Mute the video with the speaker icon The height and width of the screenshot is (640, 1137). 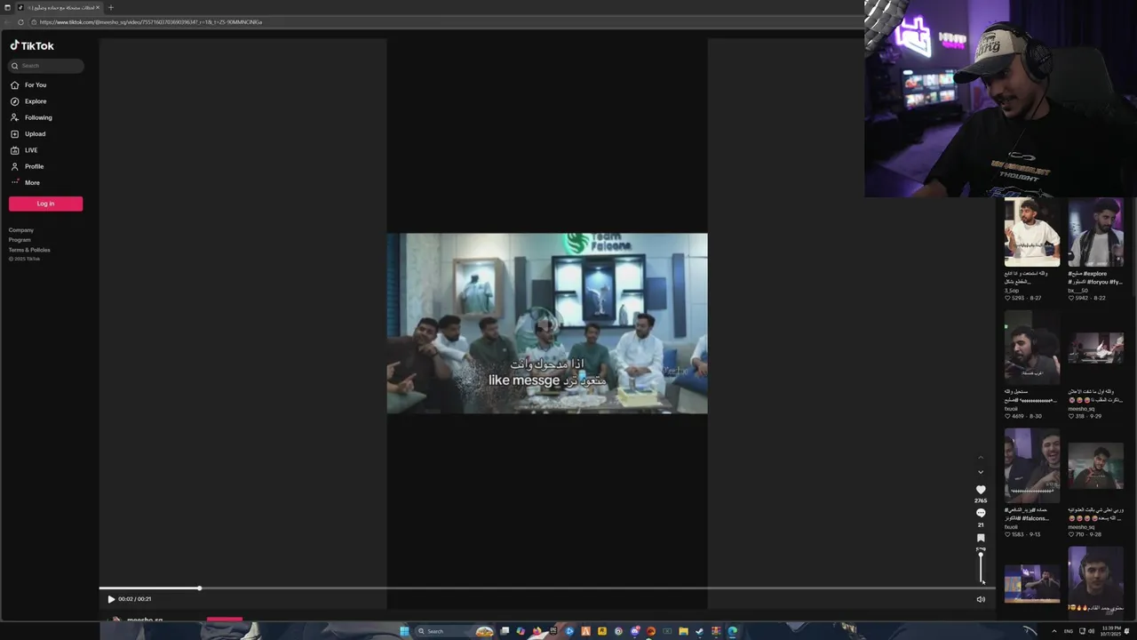coord(981,599)
